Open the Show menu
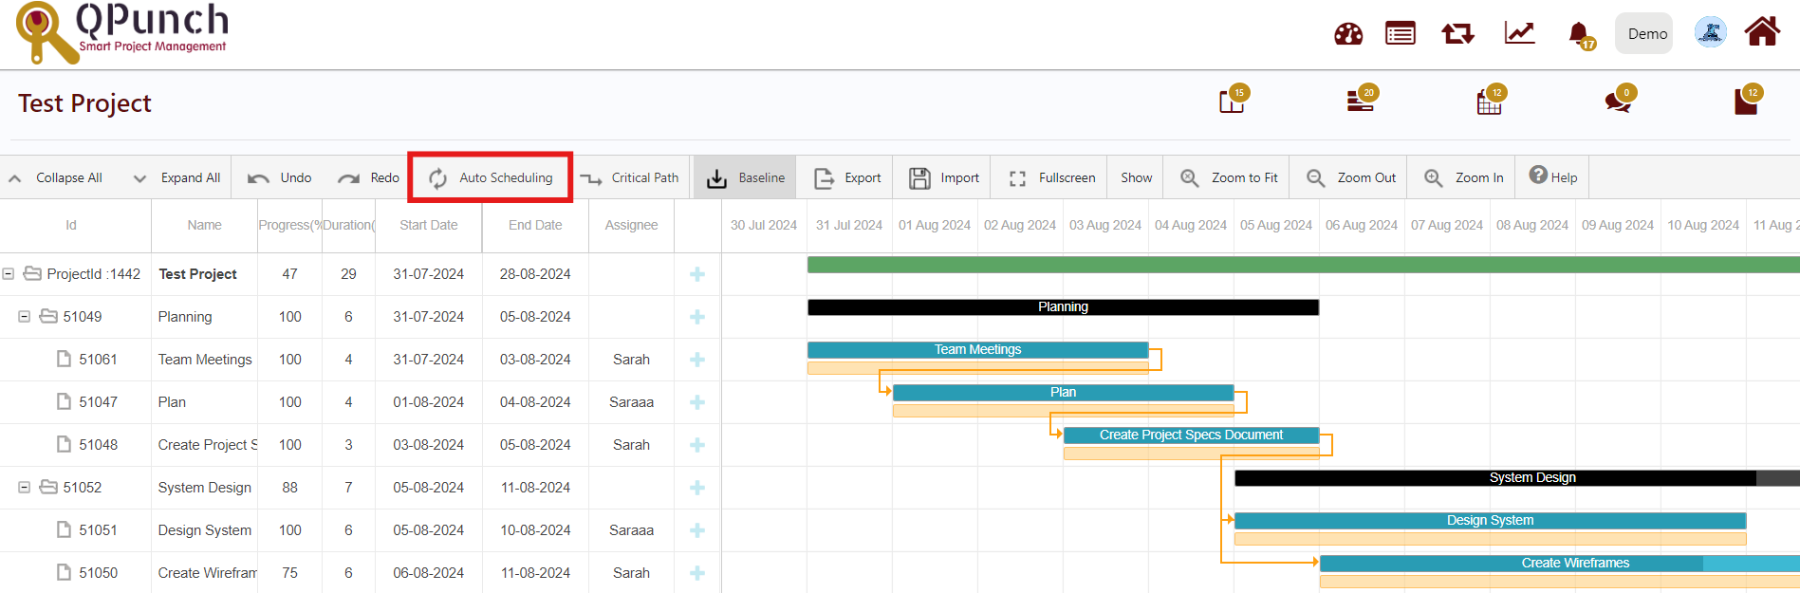Screen dimensions: 1800x593 point(1136,177)
